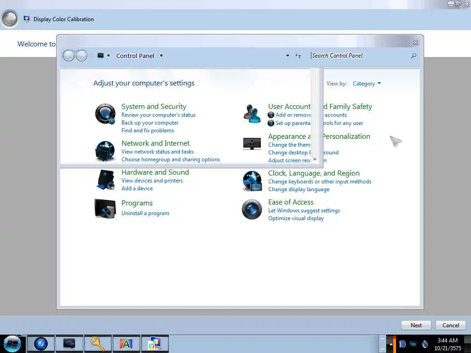
Task: Open the letter A taskbar app
Action: [126, 344]
